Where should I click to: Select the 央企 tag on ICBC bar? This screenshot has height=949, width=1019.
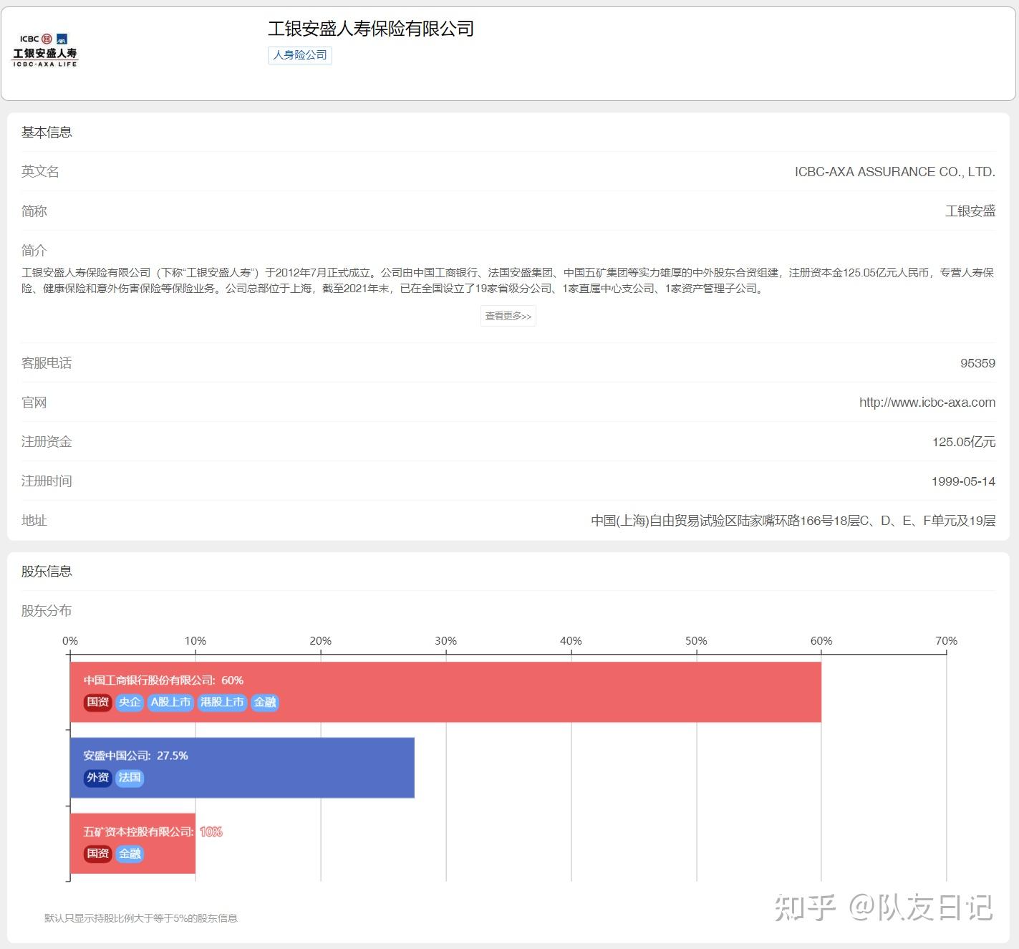pos(130,703)
